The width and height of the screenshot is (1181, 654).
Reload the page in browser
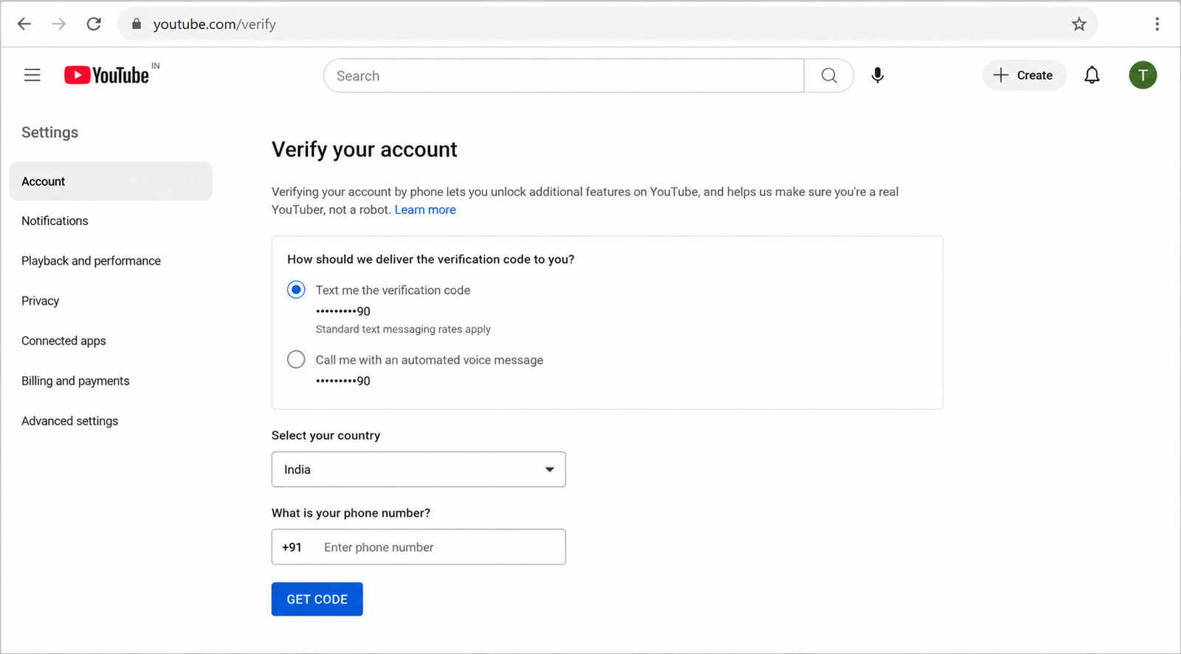tap(94, 24)
